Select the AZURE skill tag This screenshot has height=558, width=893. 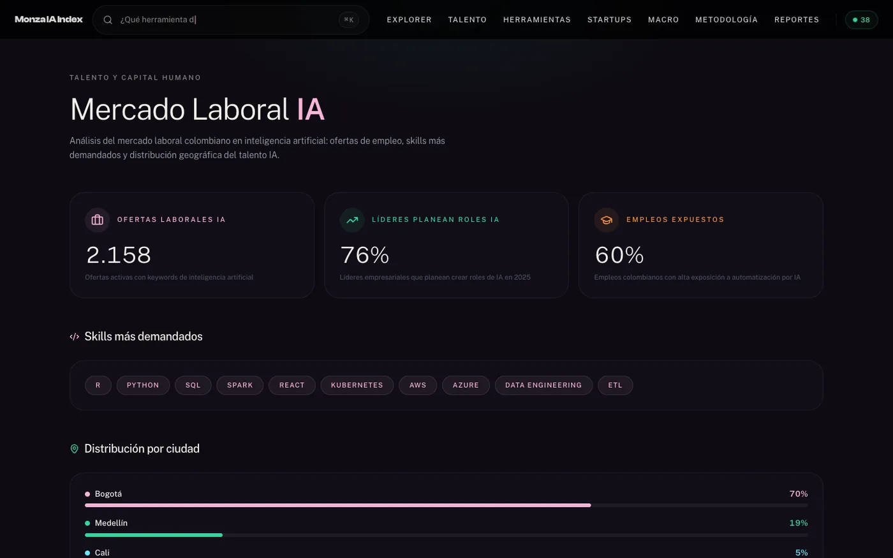(466, 385)
